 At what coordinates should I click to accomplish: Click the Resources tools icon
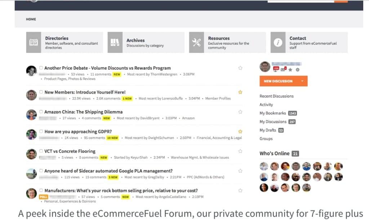pos(196,42)
